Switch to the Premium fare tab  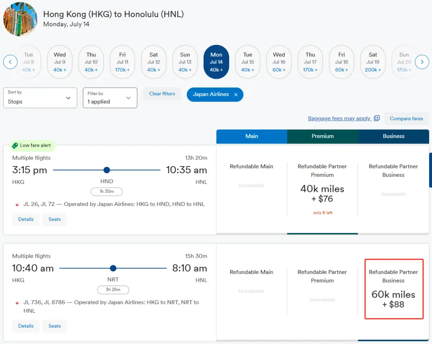pyautogui.click(x=322, y=136)
